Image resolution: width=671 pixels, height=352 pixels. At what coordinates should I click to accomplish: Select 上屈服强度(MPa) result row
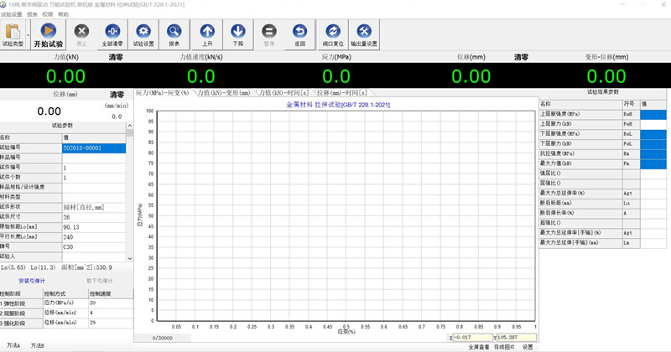[602, 114]
